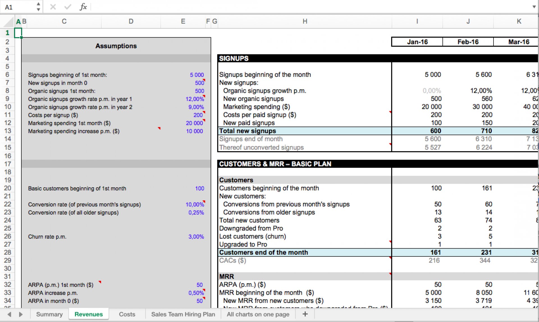This screenshot has height=322, width=539.
Task: Select the 0,50% ARPA increase value
Action: [196, 293]
